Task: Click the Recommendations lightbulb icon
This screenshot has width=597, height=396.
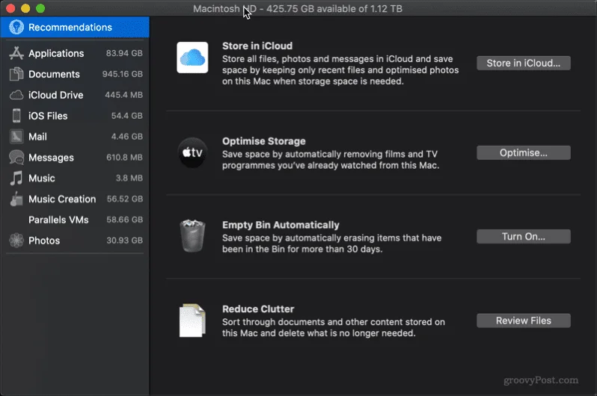Action: point(16,27)
